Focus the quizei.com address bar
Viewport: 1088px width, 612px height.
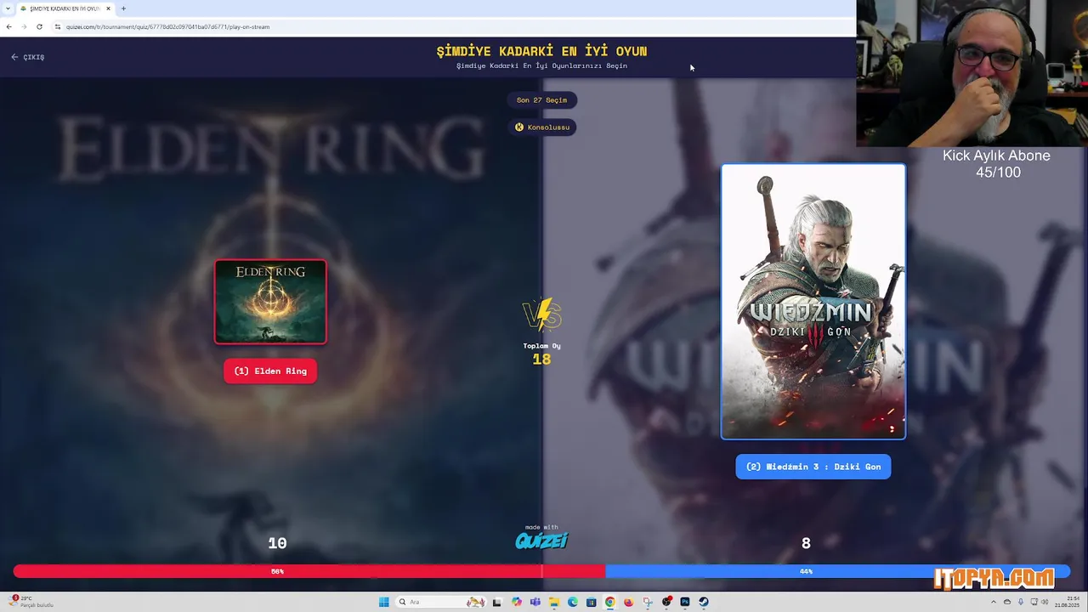(450, 26)
